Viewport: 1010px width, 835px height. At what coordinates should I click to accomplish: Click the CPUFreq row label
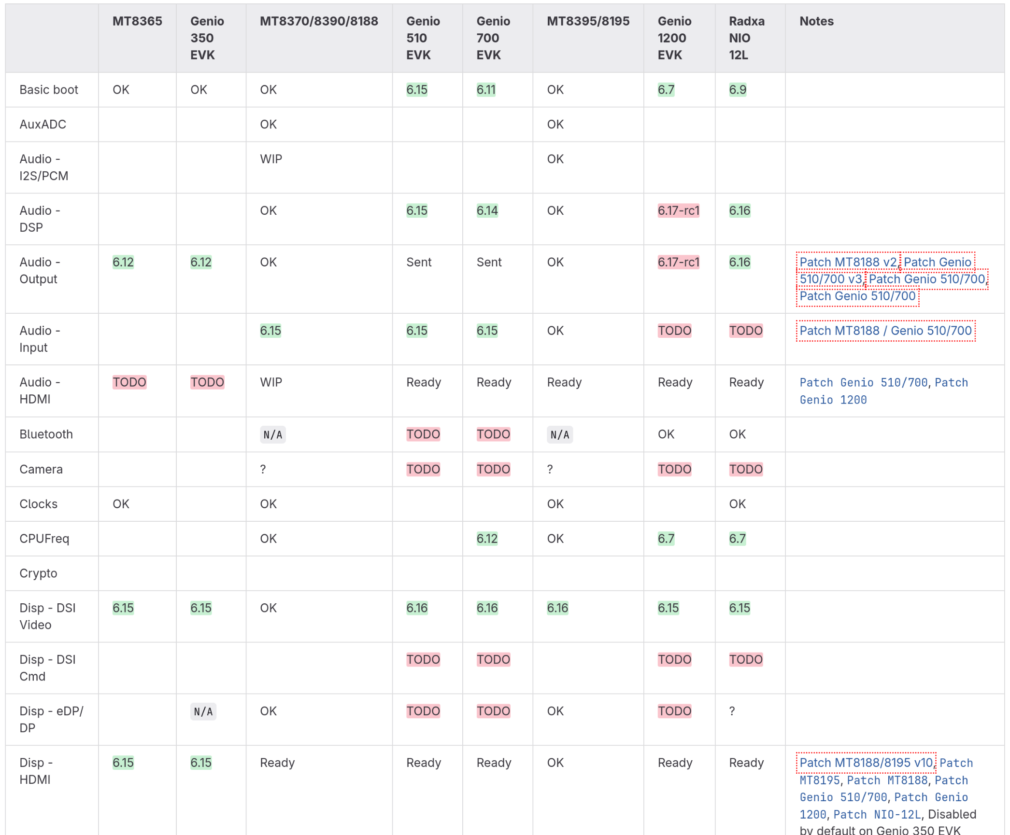(44, 538)
